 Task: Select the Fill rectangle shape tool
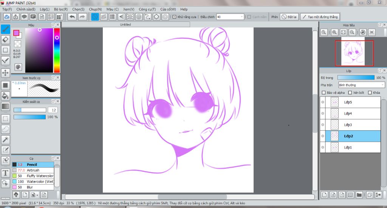[x=5, y=86]
